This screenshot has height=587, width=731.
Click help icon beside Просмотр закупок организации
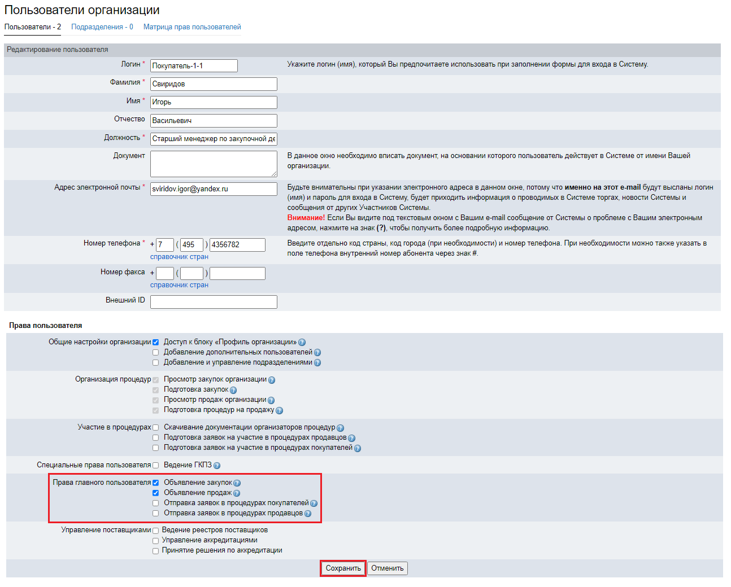(x=272, y=380)
